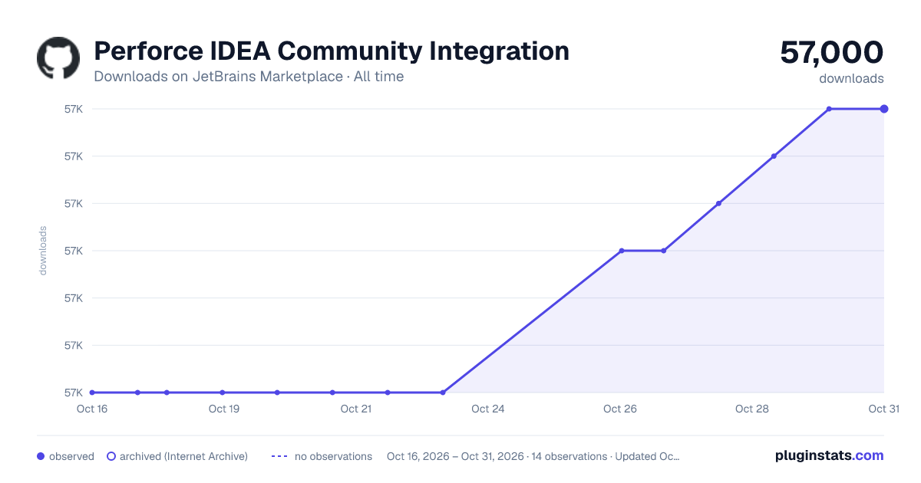Viewport: 921px width, 483px height.
Task: Click the GitHub logo icon
Action: [58, 58]
